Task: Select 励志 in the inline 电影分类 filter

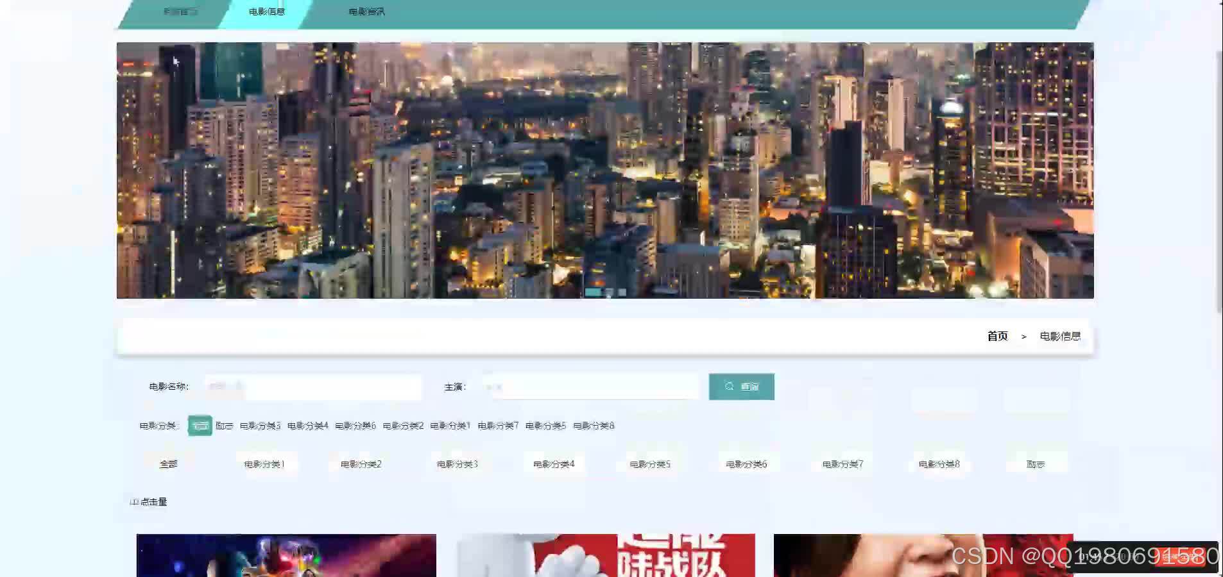Action: 224,426
